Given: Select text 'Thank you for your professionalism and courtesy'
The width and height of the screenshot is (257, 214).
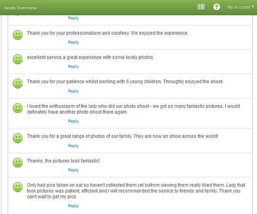Looking at the screenshot, I should pos(78,33).
